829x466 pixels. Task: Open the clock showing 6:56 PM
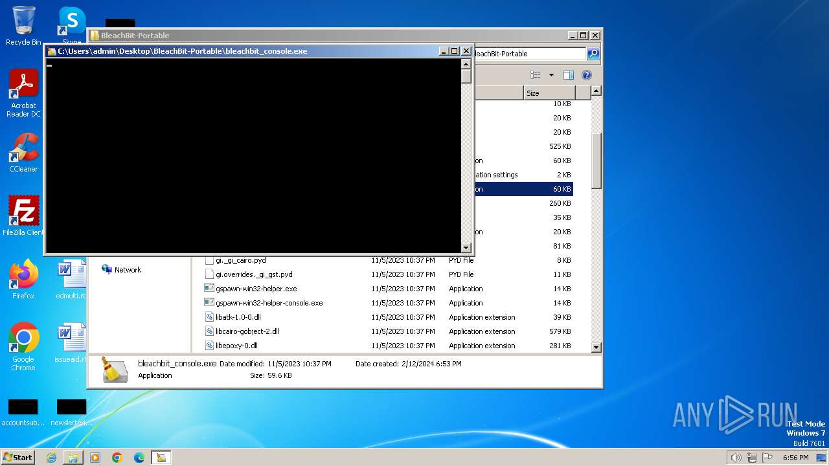795,458
